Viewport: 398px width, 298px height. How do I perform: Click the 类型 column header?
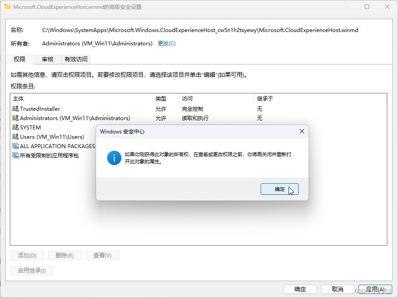tap(166, 98)
